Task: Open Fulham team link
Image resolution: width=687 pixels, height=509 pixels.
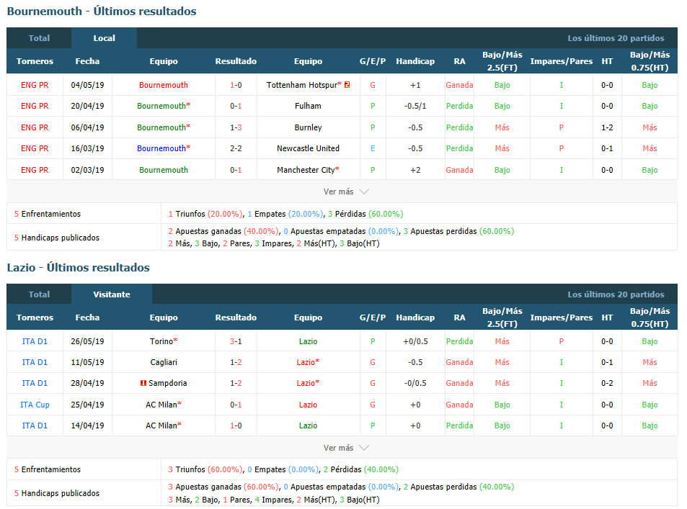Action: [308, 106]
